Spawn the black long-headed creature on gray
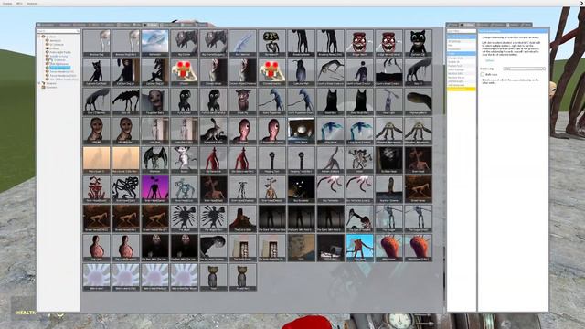 [x=213, y=248]
